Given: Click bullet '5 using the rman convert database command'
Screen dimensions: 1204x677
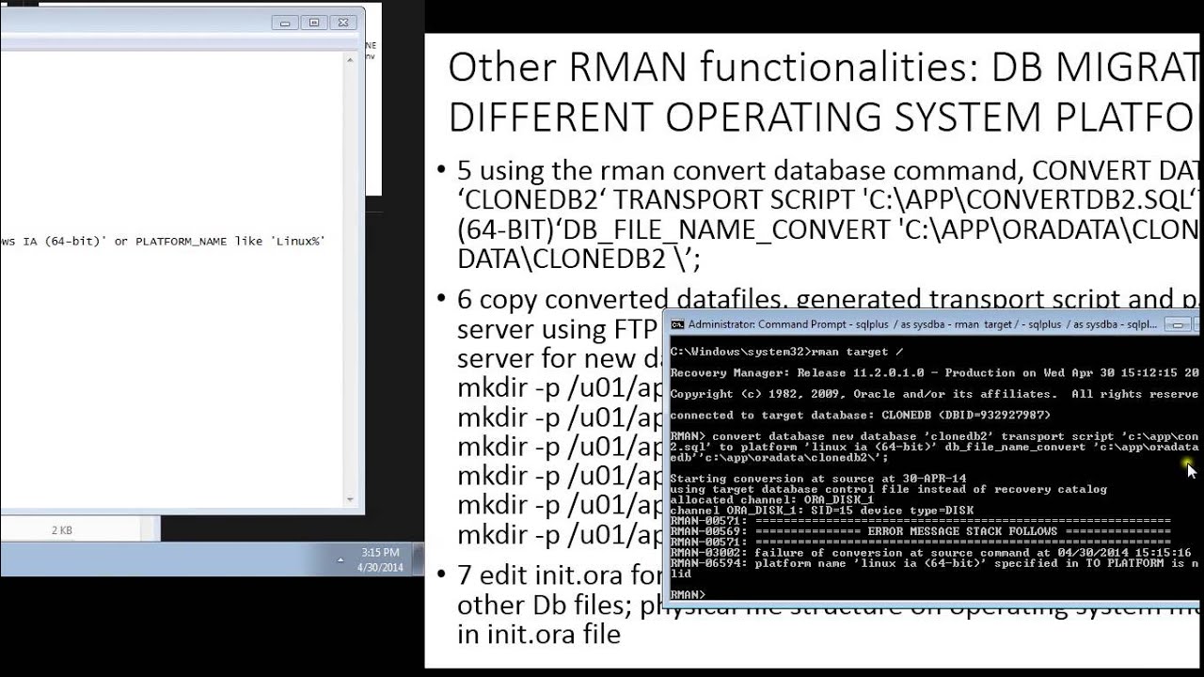Looking at the screenshot, I should [828, 170].
